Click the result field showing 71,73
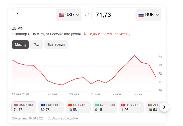Screen dimensions: 183x126 click(x=114, y=15)
